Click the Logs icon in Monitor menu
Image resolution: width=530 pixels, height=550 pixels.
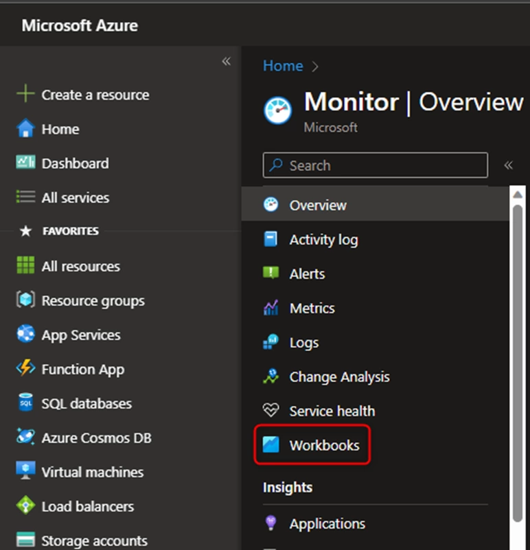pyautogui.click(x=270, y=342)
